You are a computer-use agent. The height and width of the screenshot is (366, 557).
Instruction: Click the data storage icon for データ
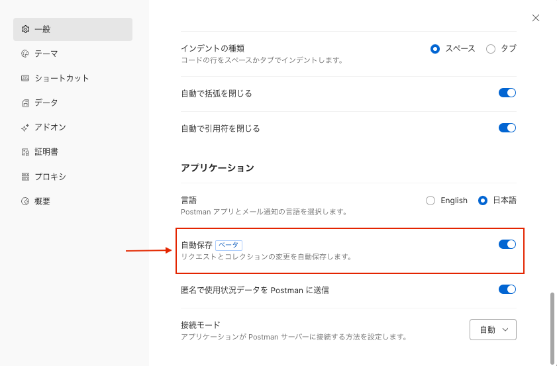[x=25, y=103]
